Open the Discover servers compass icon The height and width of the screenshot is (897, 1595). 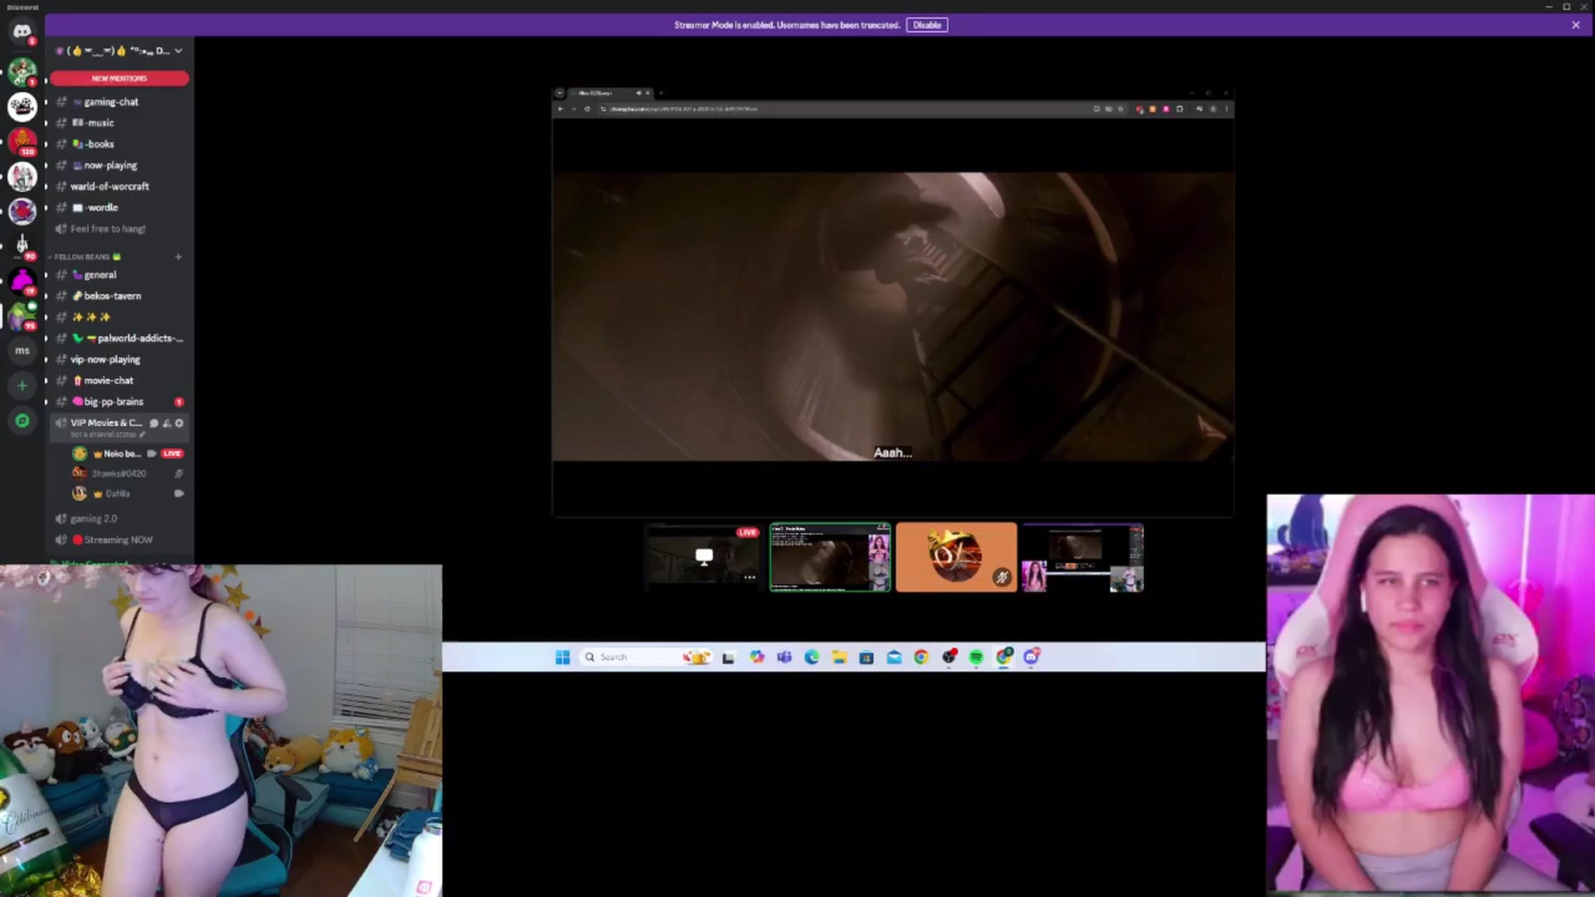[x=22, y=421]
